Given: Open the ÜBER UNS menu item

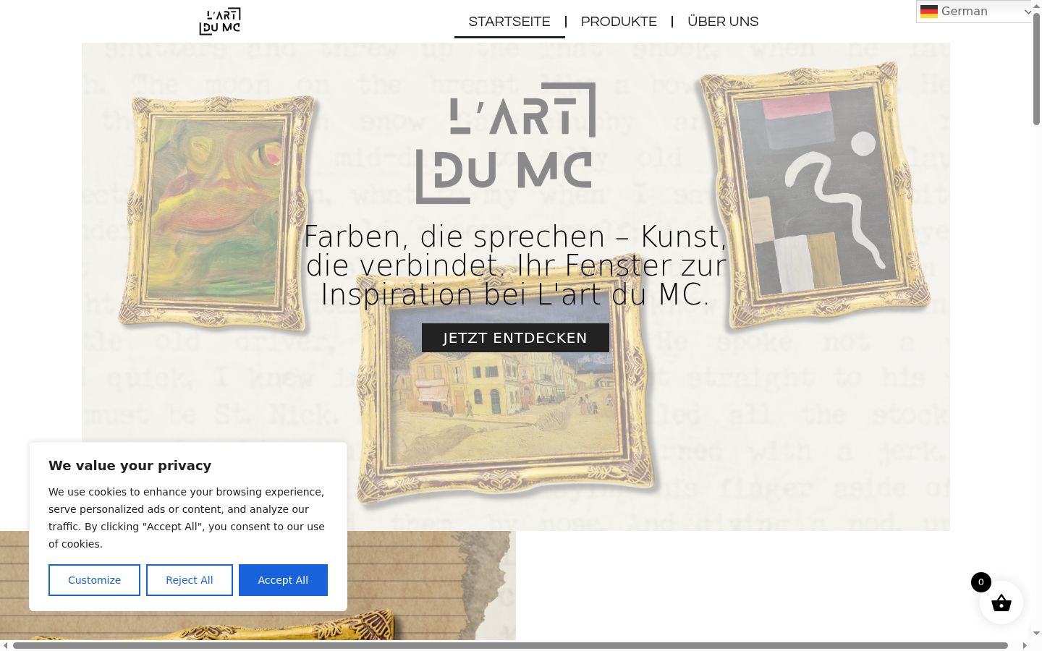Looking at the screenshot, I should [x=723, y=22].
